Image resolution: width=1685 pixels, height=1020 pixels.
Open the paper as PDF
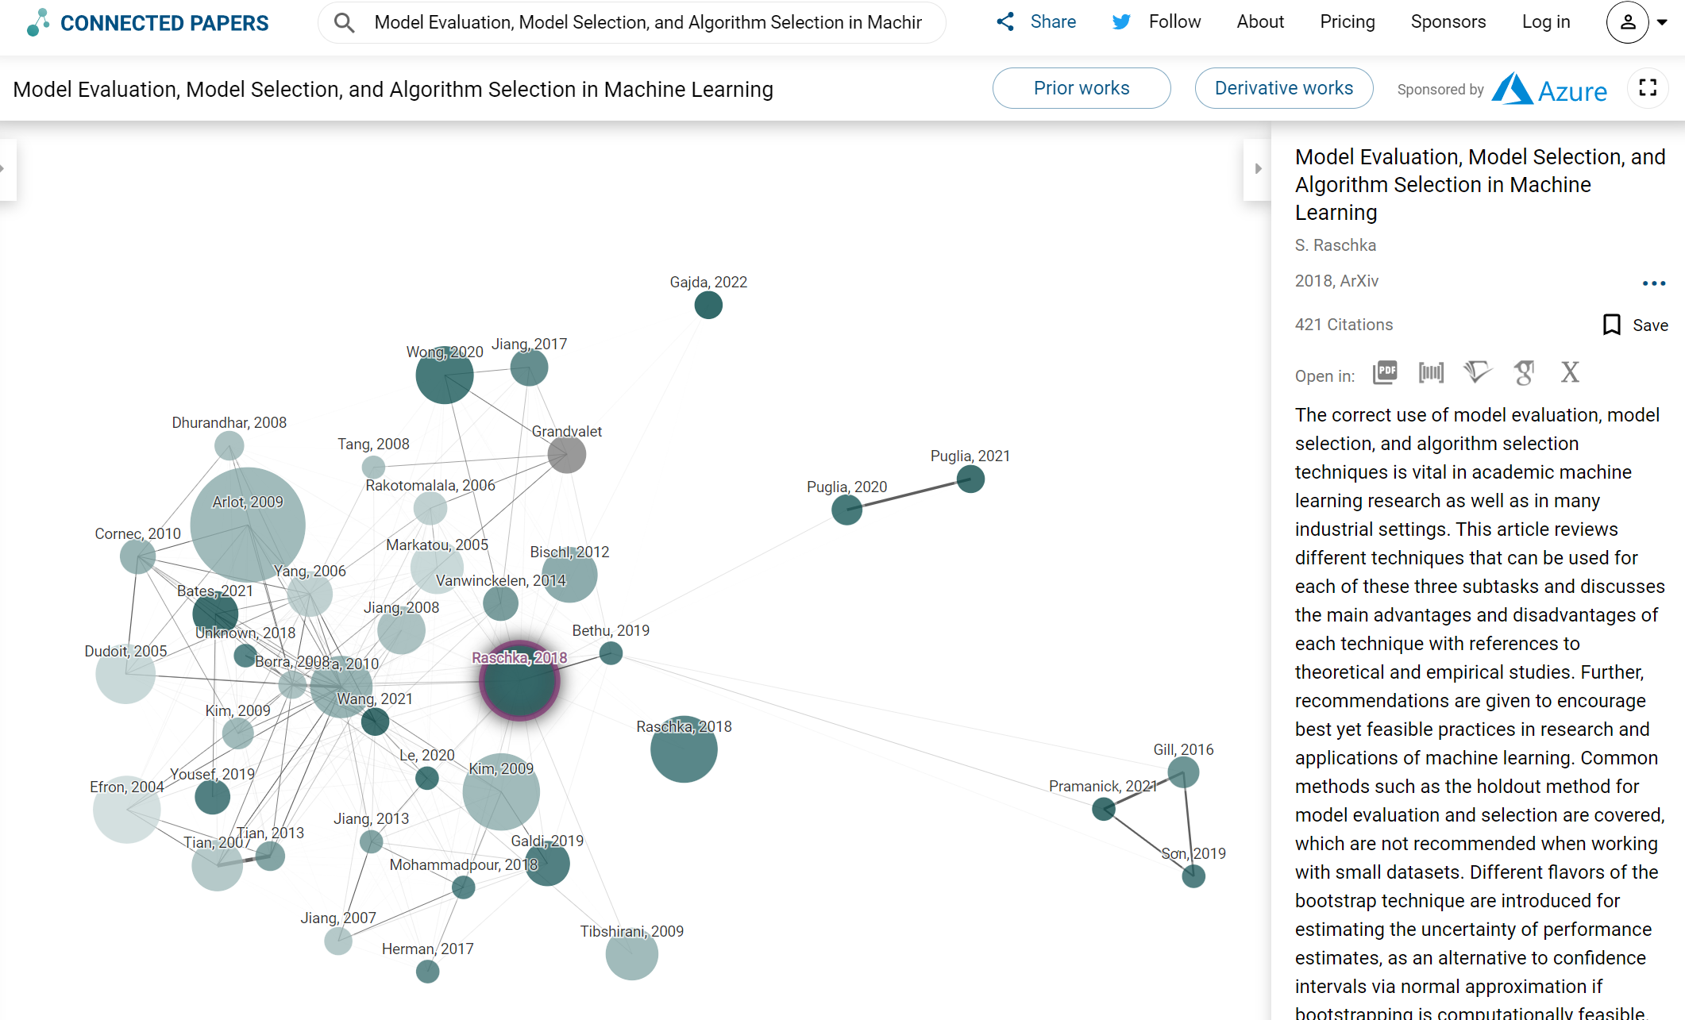click(1385, 372)
